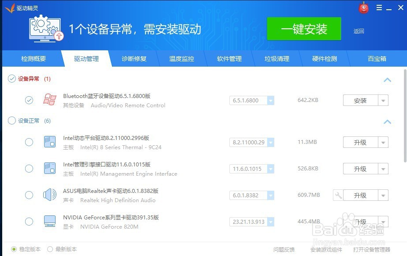Click the 1个设备异常 header message
The image size is (407, 256).
135,29
